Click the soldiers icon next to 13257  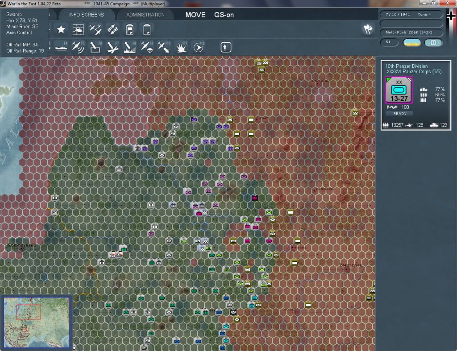point(386,125)
